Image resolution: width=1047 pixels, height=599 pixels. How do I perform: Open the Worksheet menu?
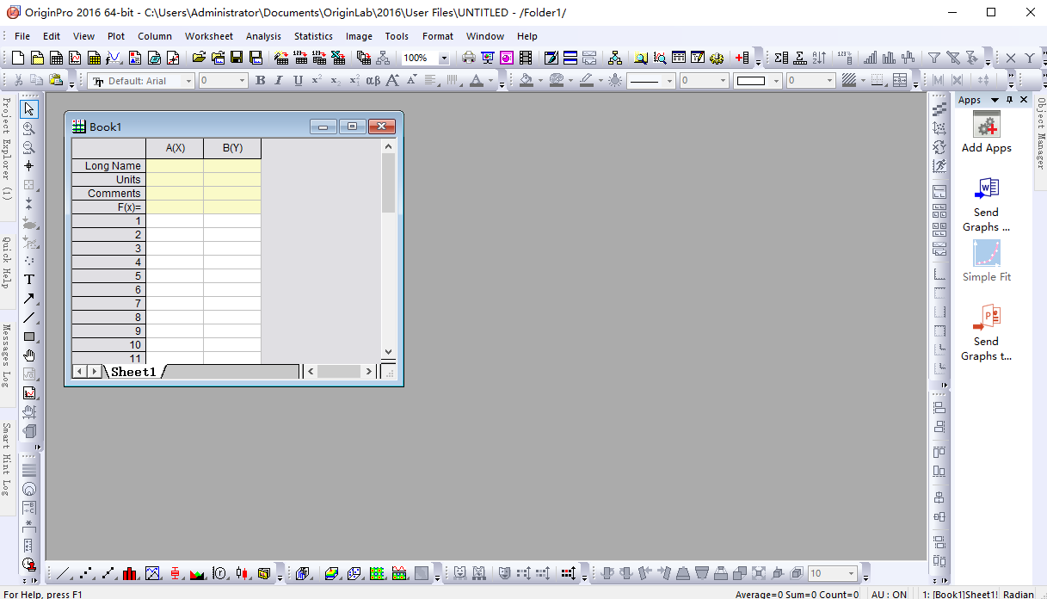tap(208, 36)
